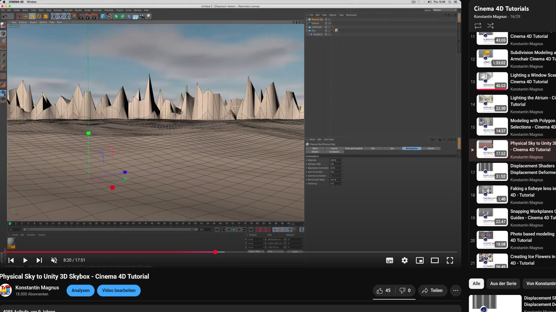Open the player settings gear menu

(x=405, y=260)
